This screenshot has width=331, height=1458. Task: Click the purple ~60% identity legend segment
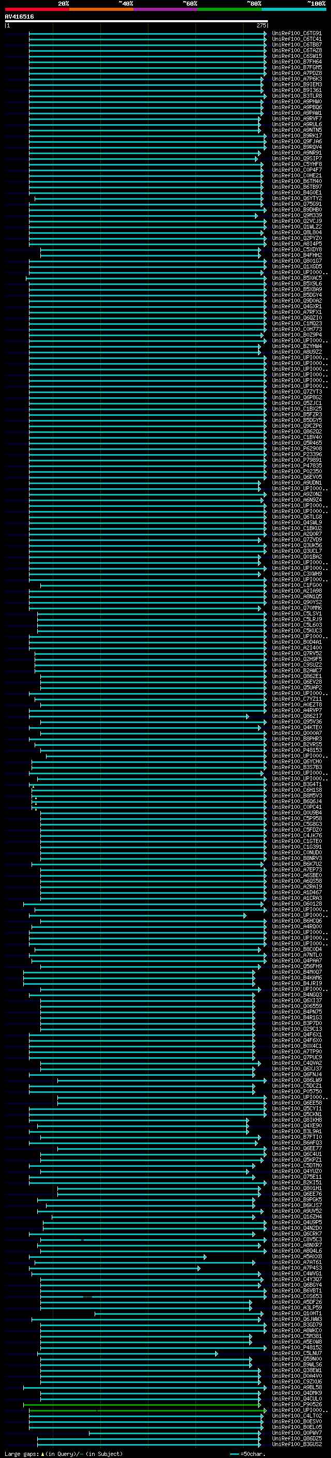[166, 9]
